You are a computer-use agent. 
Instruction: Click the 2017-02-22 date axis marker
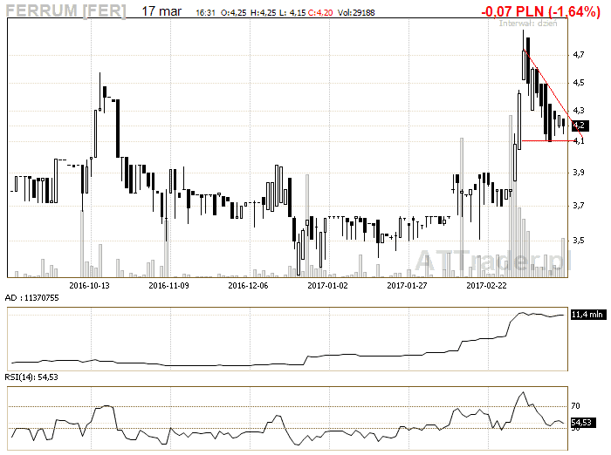[487, 284]
